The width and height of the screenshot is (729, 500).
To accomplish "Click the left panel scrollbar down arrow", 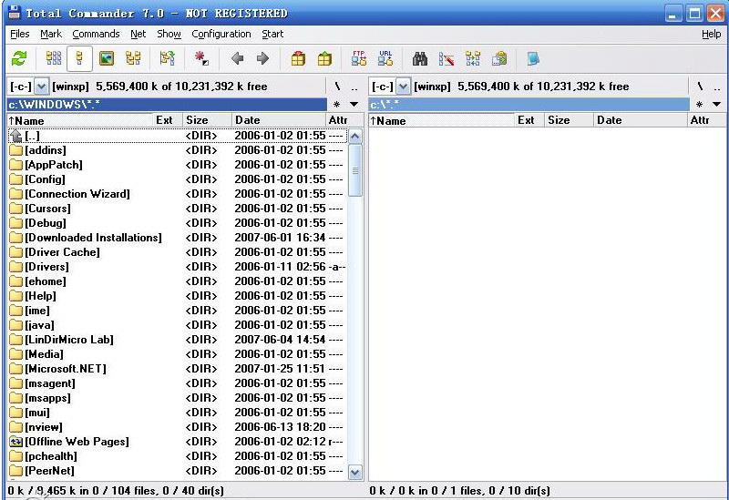I will click(354, 473).
